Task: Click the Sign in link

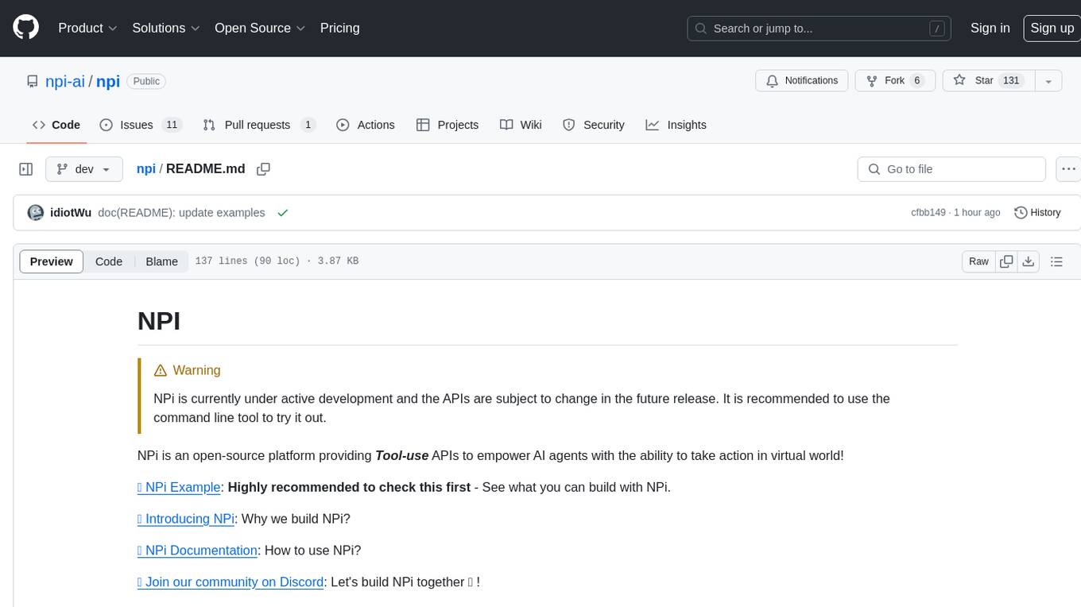Action: click(990, 28)
